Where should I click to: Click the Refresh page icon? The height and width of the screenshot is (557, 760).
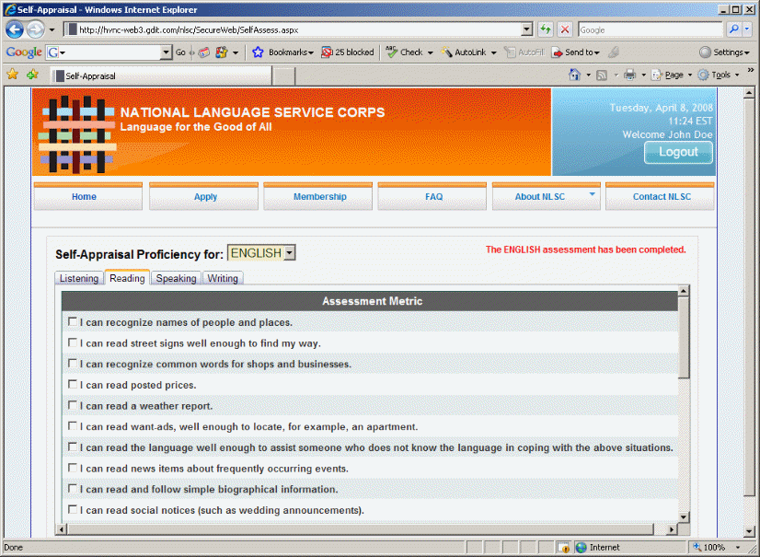pos(546,29)
